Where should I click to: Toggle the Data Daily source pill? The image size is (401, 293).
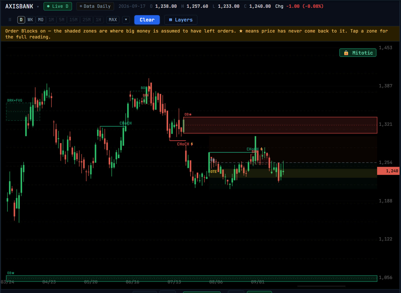click(95, 6)
